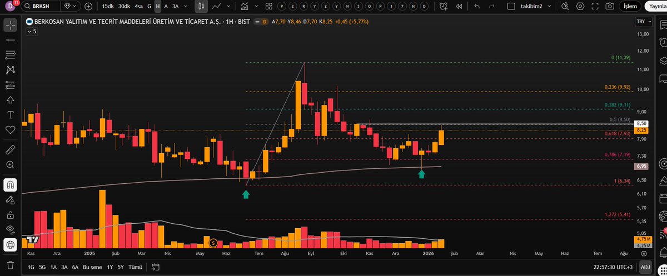Open the candlestick chart type button

(200, 6)
